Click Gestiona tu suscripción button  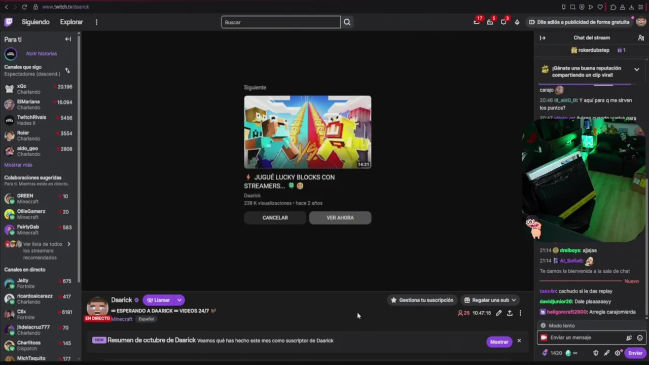click(x=422, y=300)
